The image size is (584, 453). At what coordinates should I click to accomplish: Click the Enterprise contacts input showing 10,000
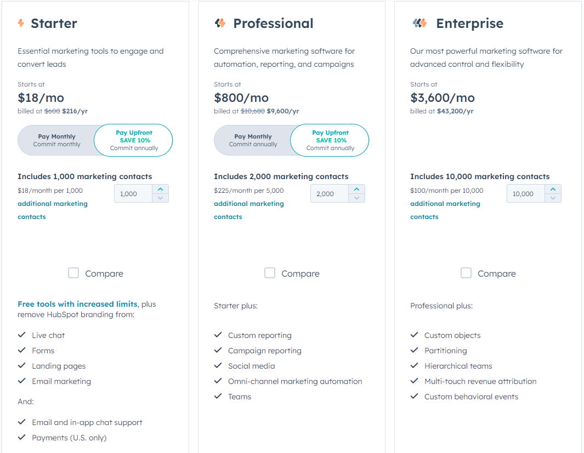click(525, 193)
